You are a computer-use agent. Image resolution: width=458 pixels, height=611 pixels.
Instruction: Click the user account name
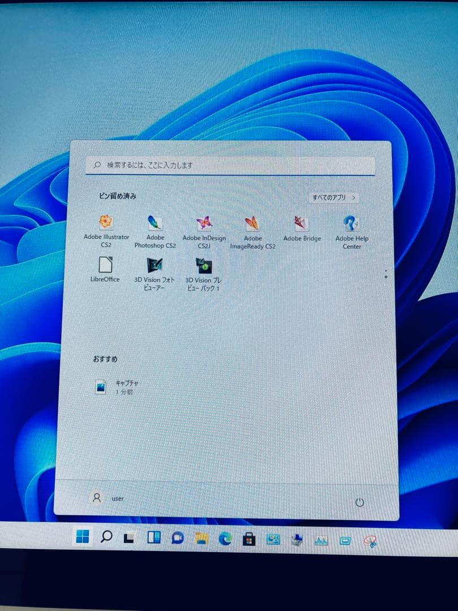[110, 499]
